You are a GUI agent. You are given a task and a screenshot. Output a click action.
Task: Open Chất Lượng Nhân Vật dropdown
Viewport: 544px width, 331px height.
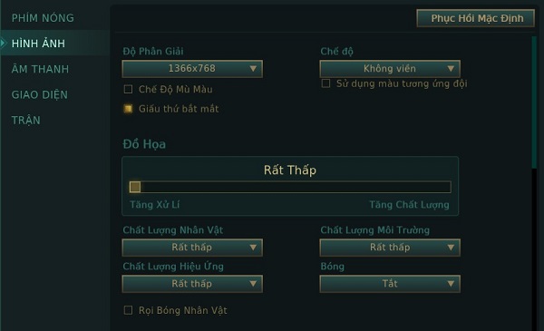[192, 248]
